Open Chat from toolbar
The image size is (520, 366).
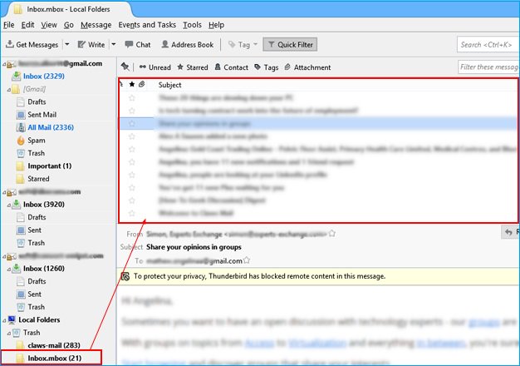pos(138,45)
